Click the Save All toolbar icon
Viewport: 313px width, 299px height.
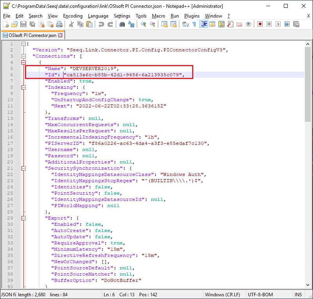coord(32,24)
